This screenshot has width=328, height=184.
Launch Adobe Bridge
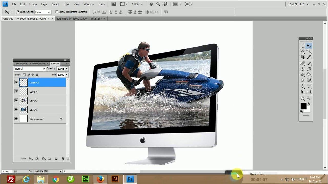(x=114, y=4)
